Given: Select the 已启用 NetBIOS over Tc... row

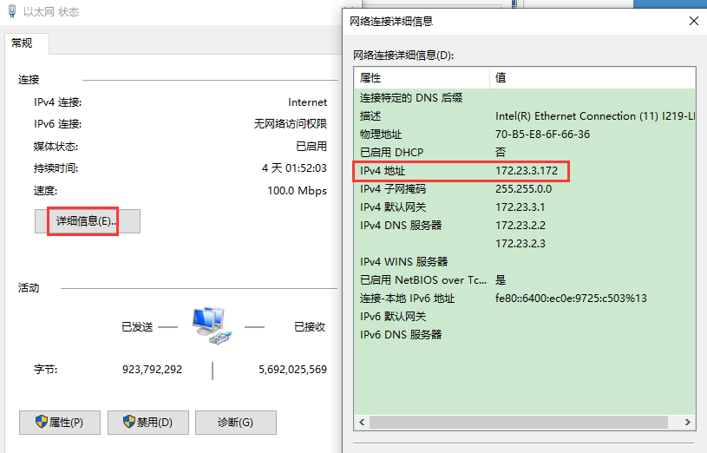Looking at the screenshot, I should 525,280.
